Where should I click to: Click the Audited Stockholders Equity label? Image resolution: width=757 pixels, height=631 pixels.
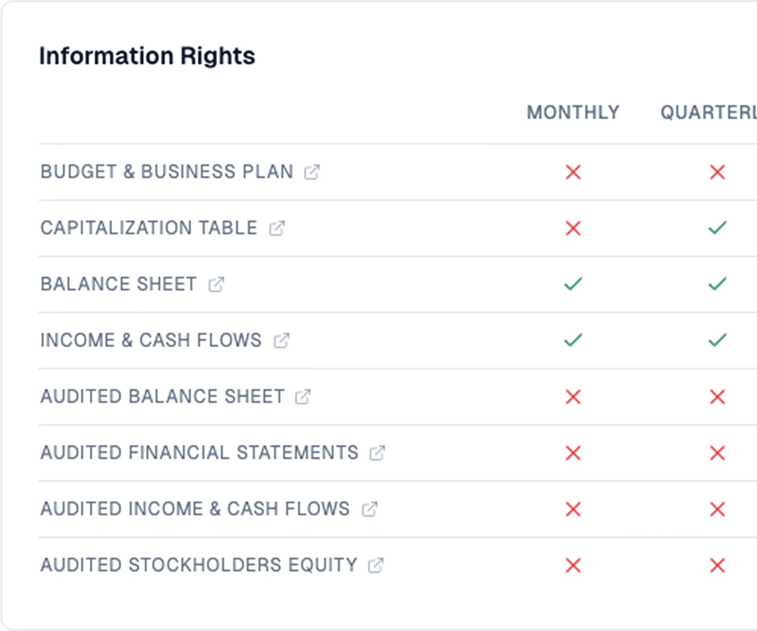(199, 565)
